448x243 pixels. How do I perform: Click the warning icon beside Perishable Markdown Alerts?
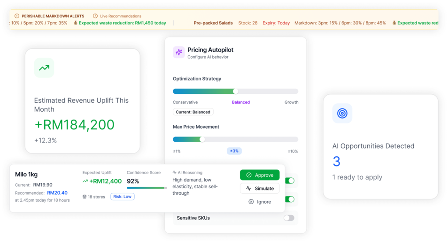pyautogui.click(x=17, y=16)
